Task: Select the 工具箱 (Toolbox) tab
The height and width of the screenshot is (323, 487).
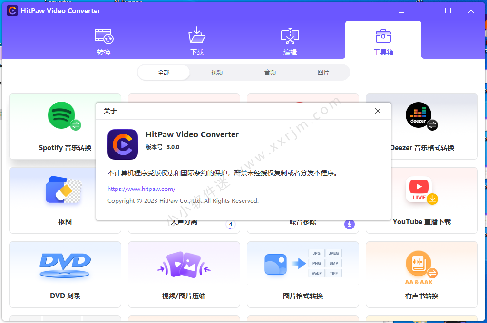Action: click(x=383, y=41)
